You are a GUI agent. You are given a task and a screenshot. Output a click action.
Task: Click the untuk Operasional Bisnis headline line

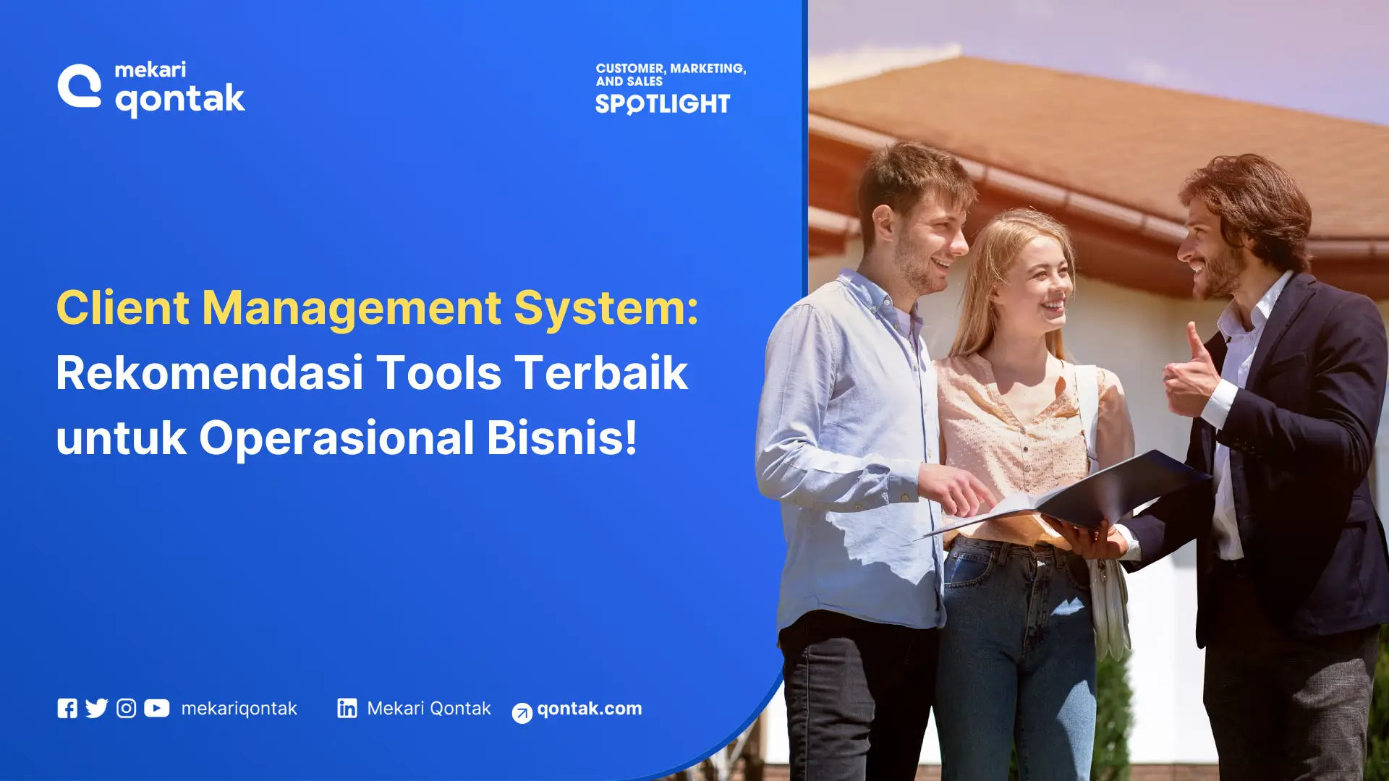pos(349,437)
